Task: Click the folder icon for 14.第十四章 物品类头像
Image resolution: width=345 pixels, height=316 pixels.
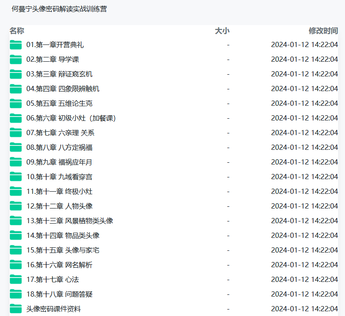Action: tap(16, 235)
